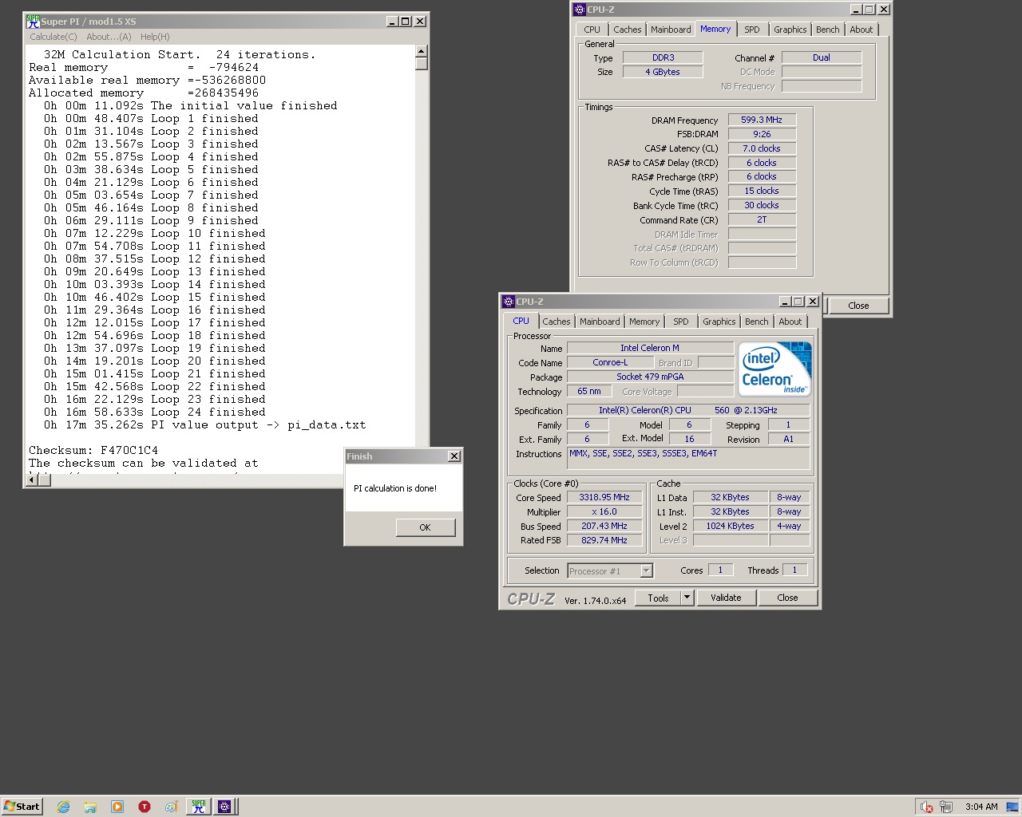Click the Level 2 cache value 1024 KBytes
Screen dimensions: 1022x817
[x=730, y=526]
